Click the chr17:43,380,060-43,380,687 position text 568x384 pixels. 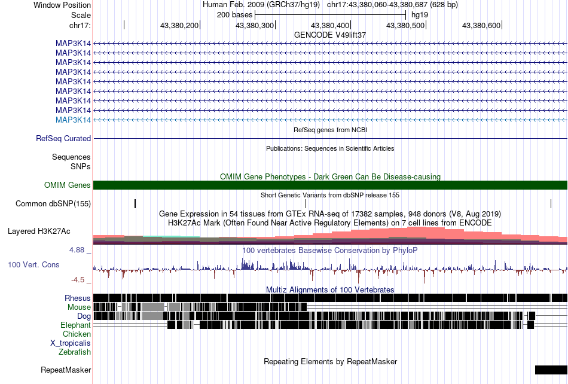coord(392,5)
